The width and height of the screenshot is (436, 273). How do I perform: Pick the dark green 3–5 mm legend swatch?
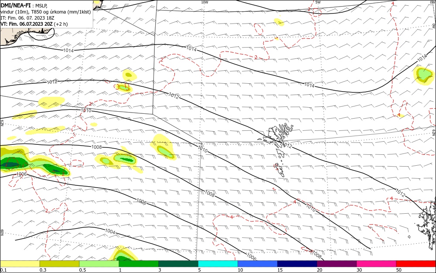(x=178, y=264)
